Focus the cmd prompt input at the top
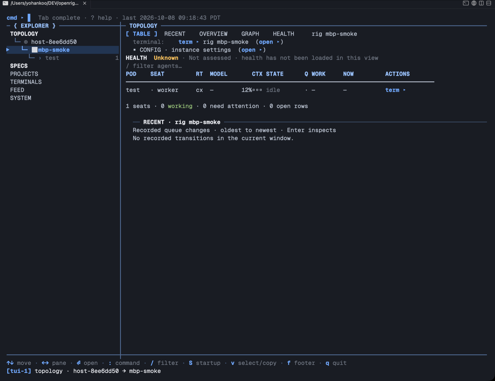 (29, 18)
